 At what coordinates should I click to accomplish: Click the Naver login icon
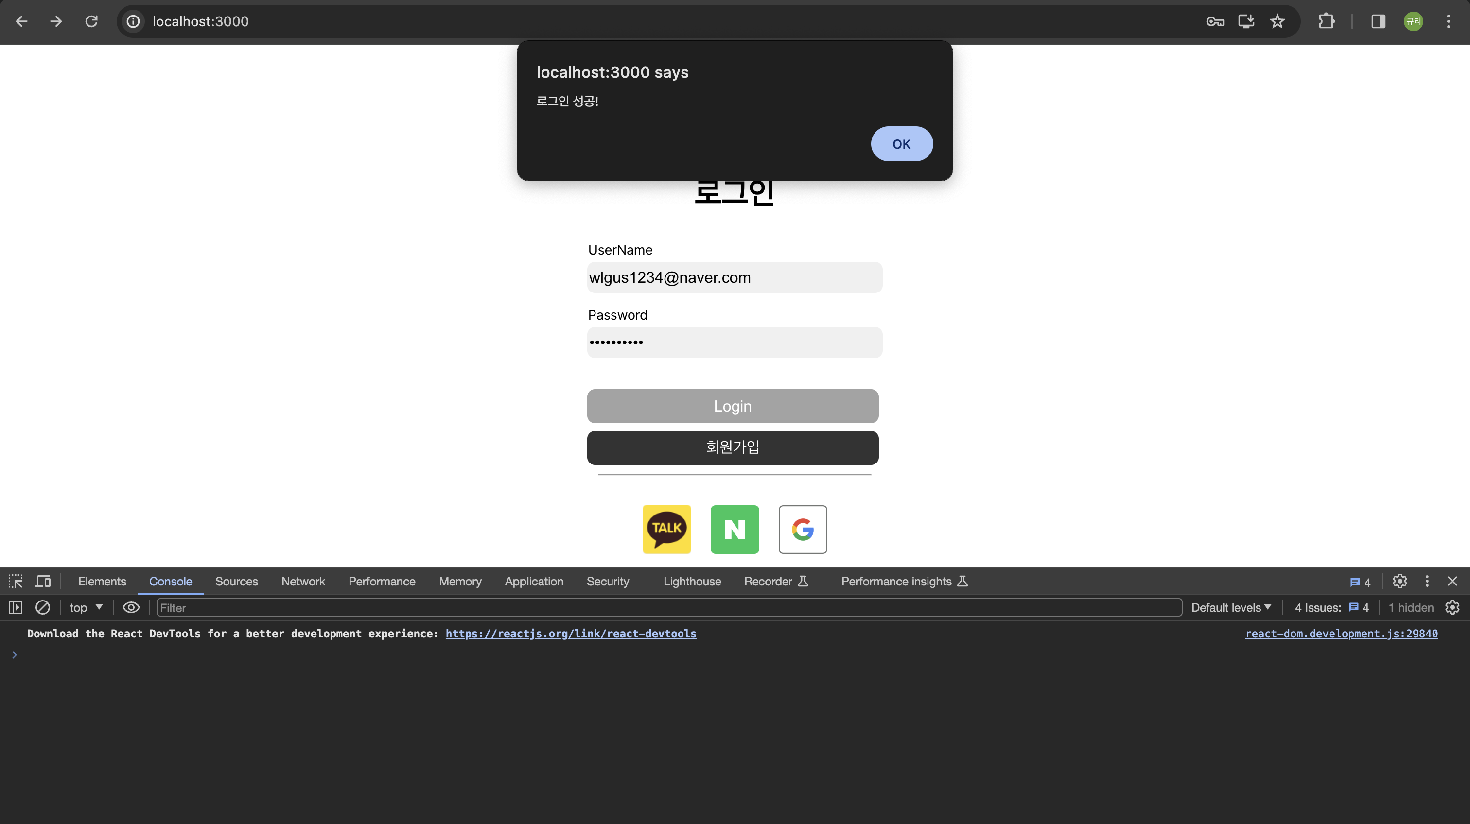coord(735,529)
